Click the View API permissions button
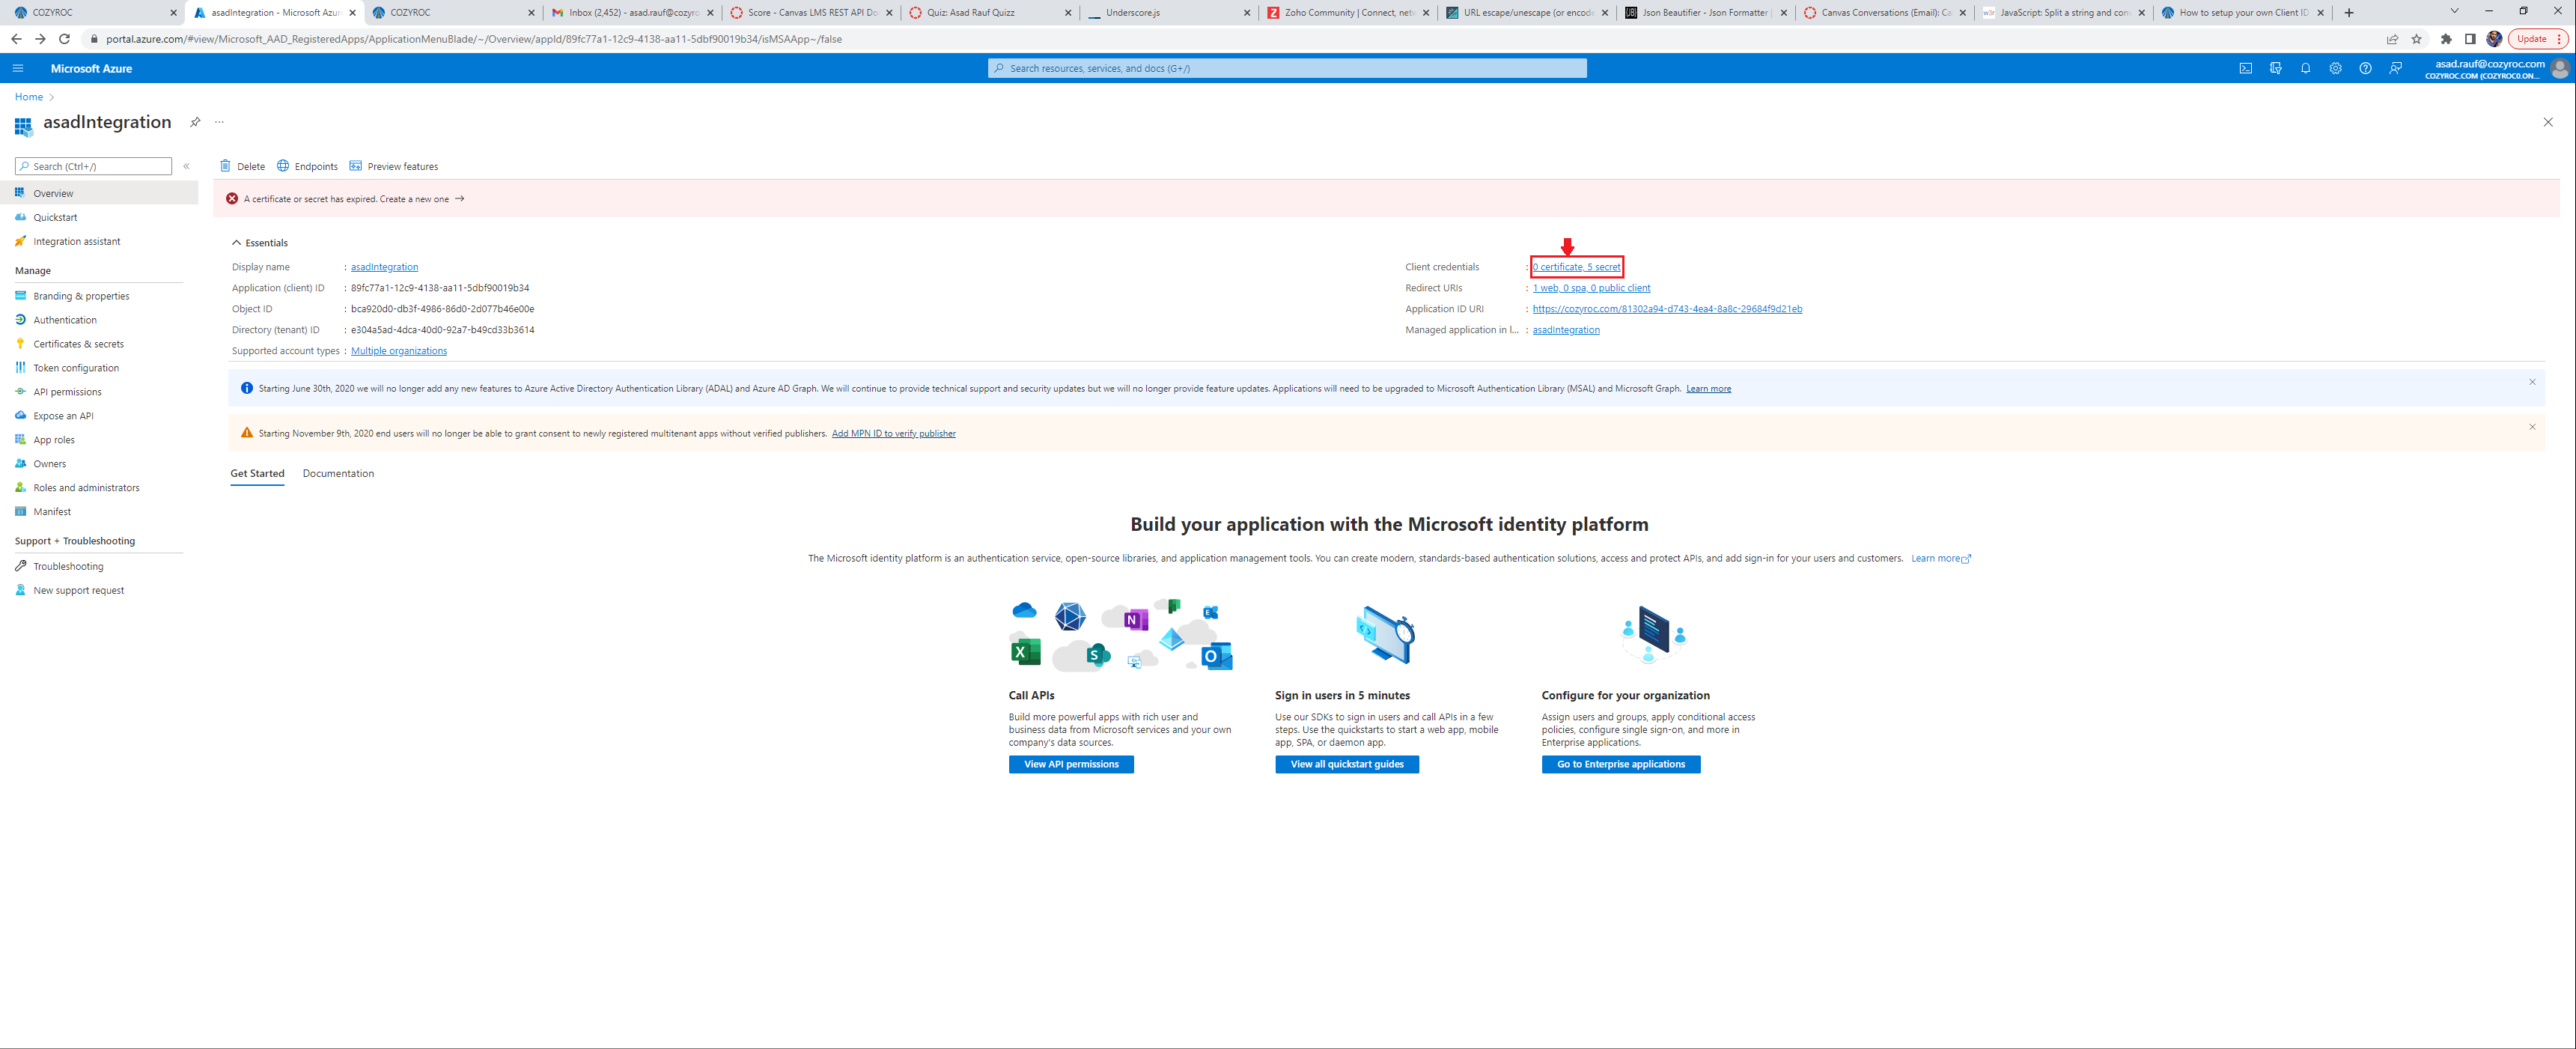The height and width of the screenshot is (1049, 2576). [x=1071, y=764]
